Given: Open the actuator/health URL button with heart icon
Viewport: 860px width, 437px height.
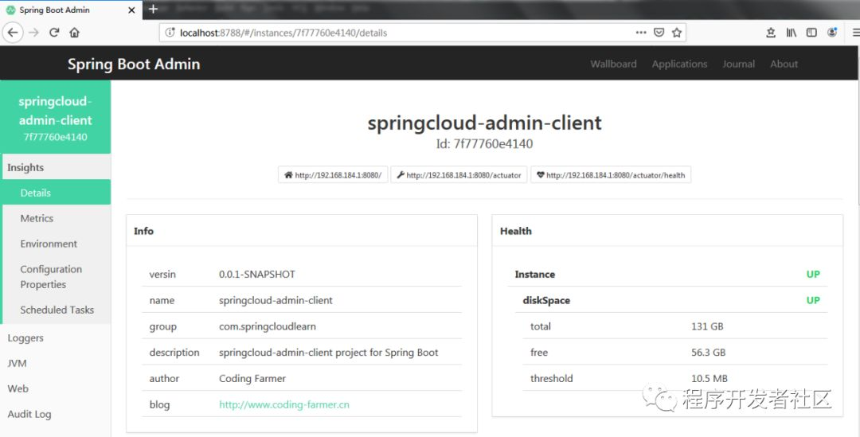Looking at the screenshot, I should [611, 175].
